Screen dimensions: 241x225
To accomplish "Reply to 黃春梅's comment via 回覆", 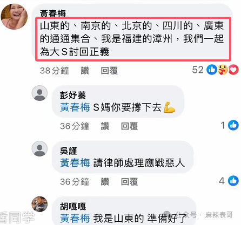I will [x=109, y=71].
